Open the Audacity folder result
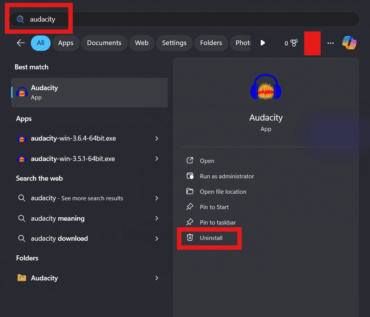 coord(90,278)
